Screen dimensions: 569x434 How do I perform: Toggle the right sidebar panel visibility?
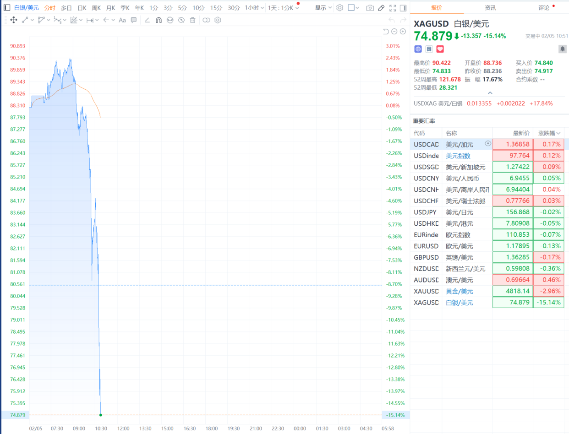click(x=403, y=8)
